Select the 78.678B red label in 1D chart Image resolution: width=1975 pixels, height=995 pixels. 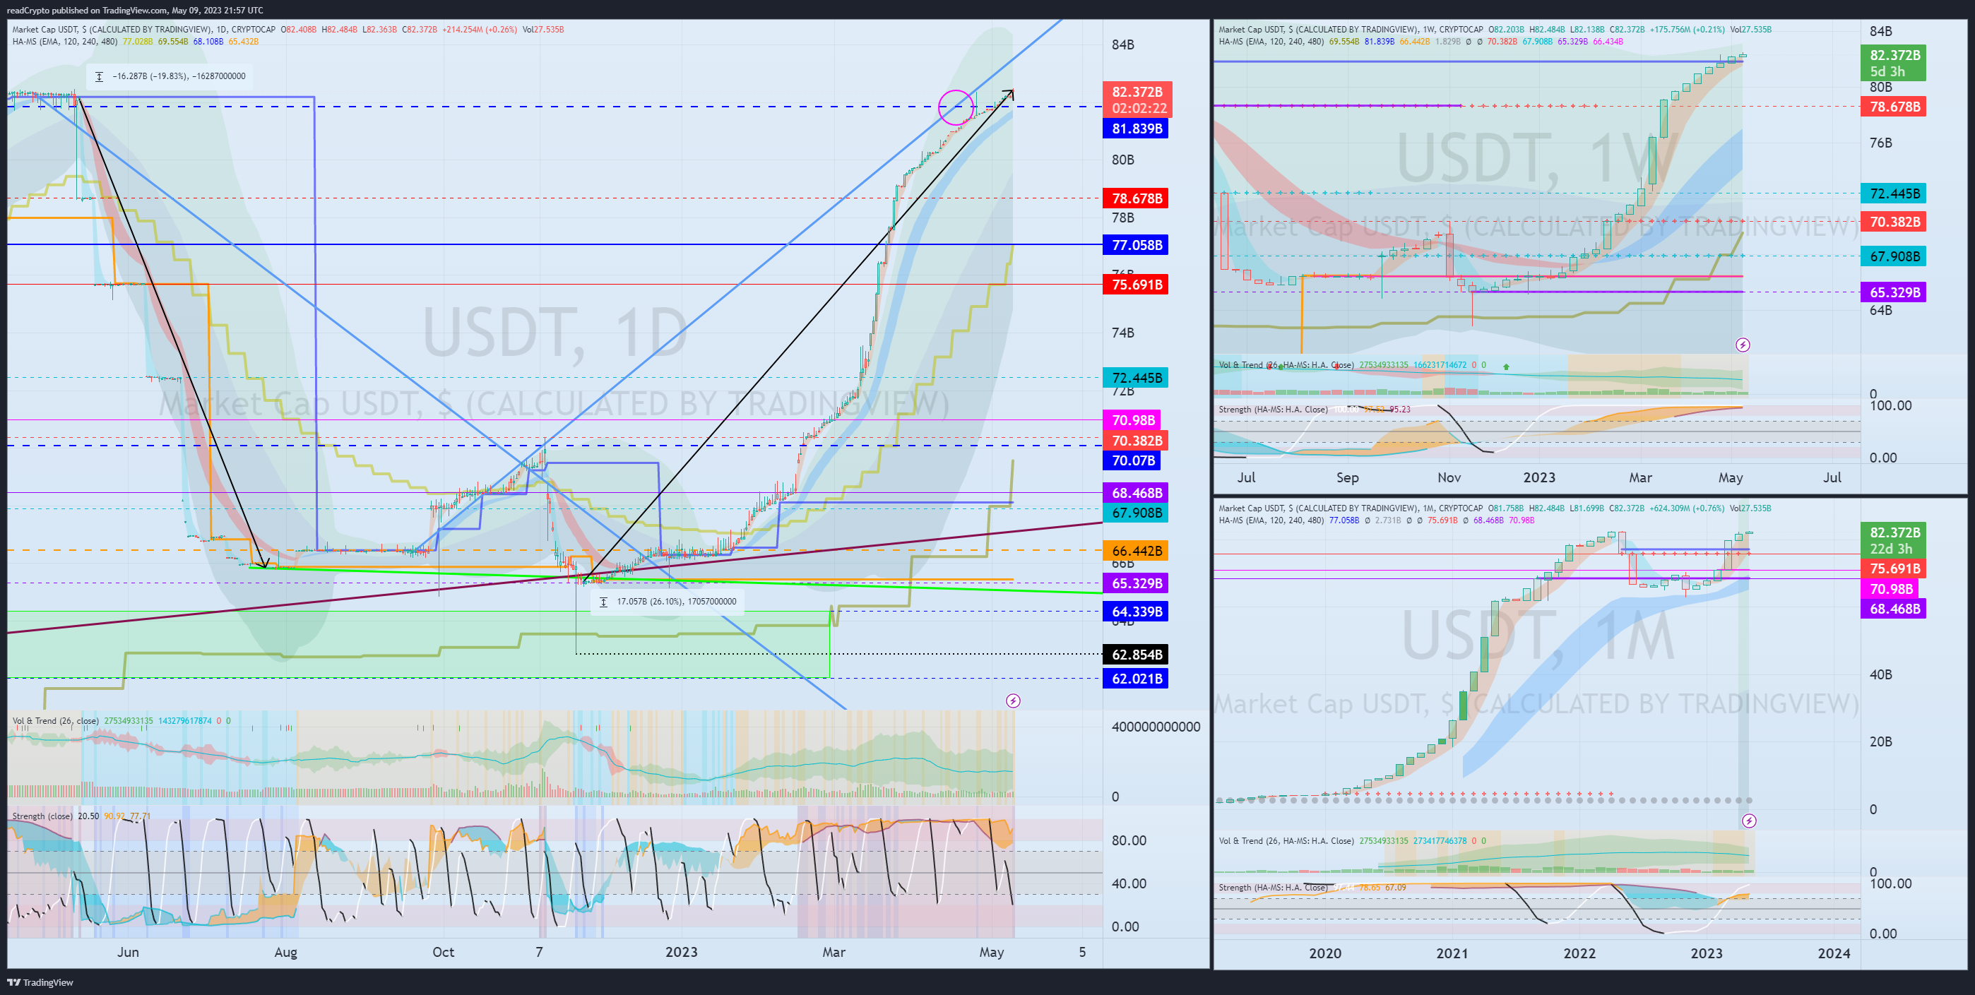[1137, 198]
